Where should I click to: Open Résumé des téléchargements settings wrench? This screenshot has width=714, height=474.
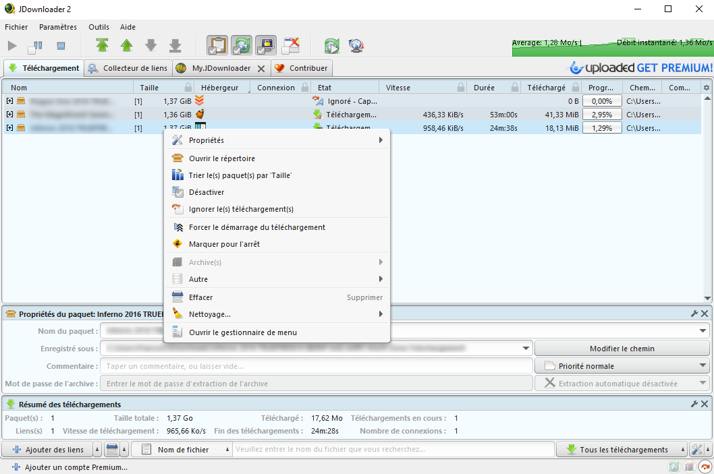click(x=694, y=403)
